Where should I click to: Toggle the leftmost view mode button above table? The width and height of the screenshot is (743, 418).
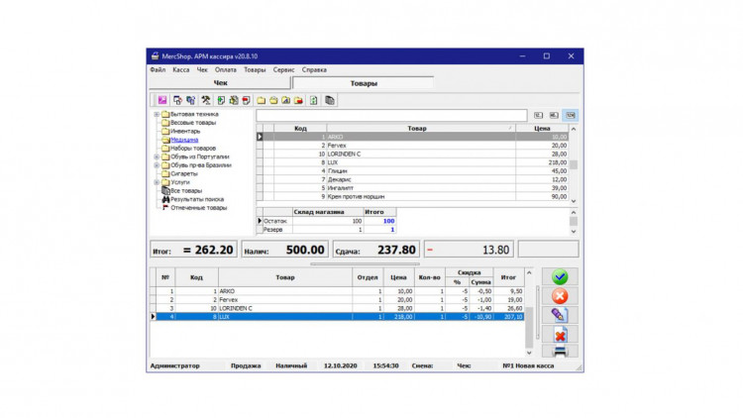tap(539, 115)
